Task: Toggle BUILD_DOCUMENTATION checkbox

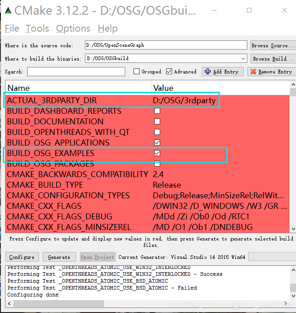Action: tap(157, 121)
